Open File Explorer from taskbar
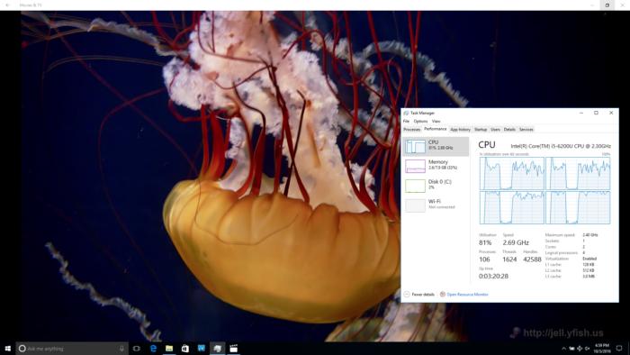 169,348
